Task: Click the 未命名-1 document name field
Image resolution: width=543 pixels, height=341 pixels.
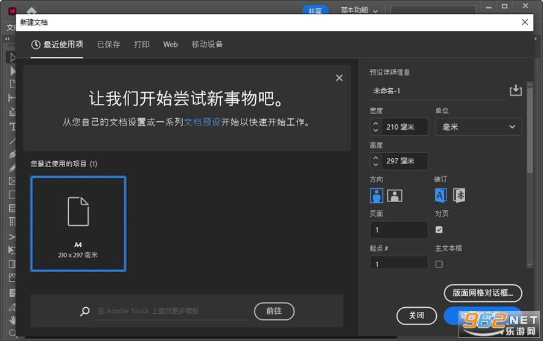Action: (x=438, y=91)
